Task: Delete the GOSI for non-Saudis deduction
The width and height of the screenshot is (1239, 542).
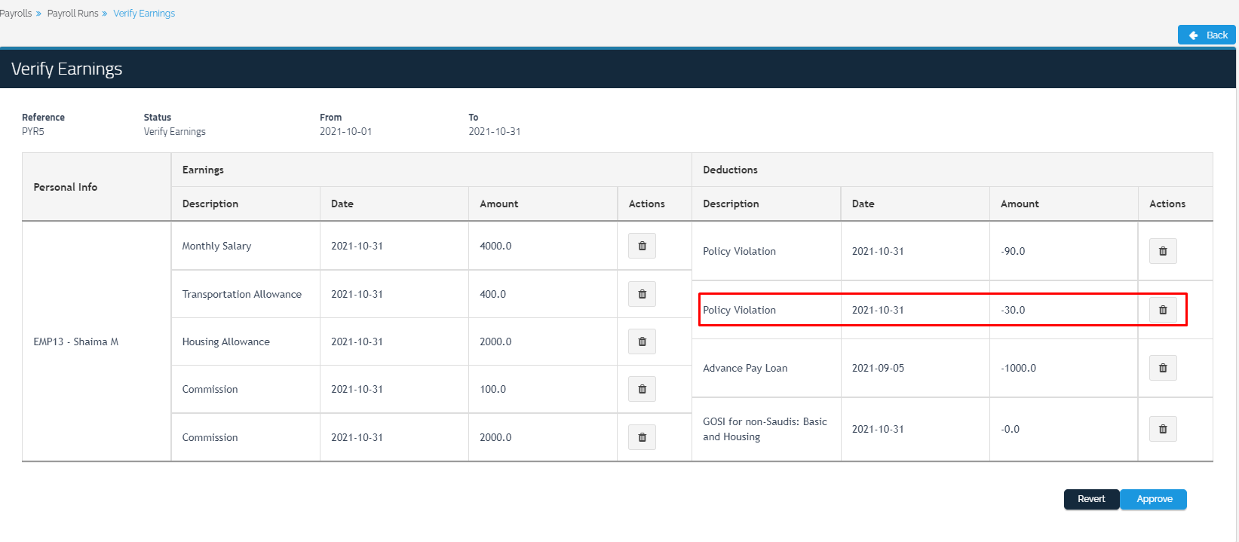Action: click(x=1162, y=429)
